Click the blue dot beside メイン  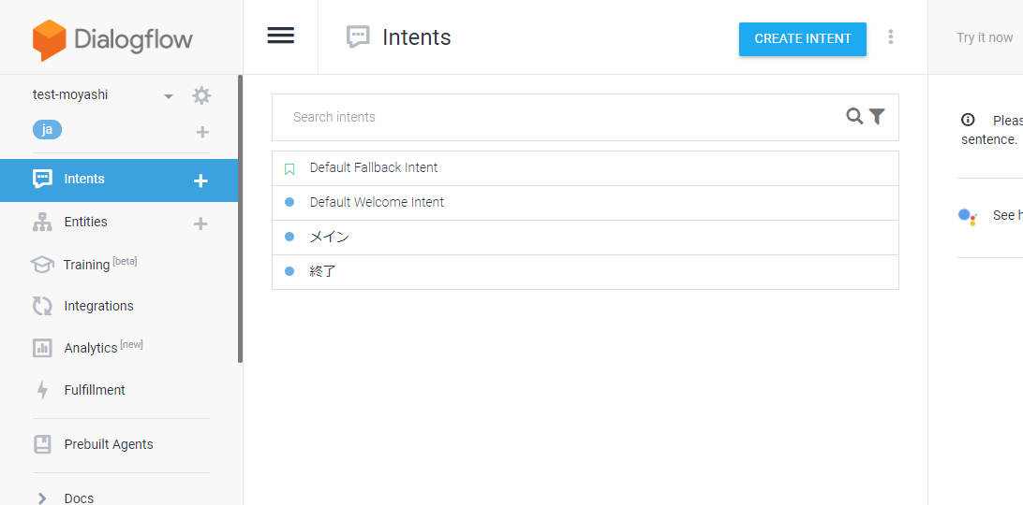tap(289, 238)
